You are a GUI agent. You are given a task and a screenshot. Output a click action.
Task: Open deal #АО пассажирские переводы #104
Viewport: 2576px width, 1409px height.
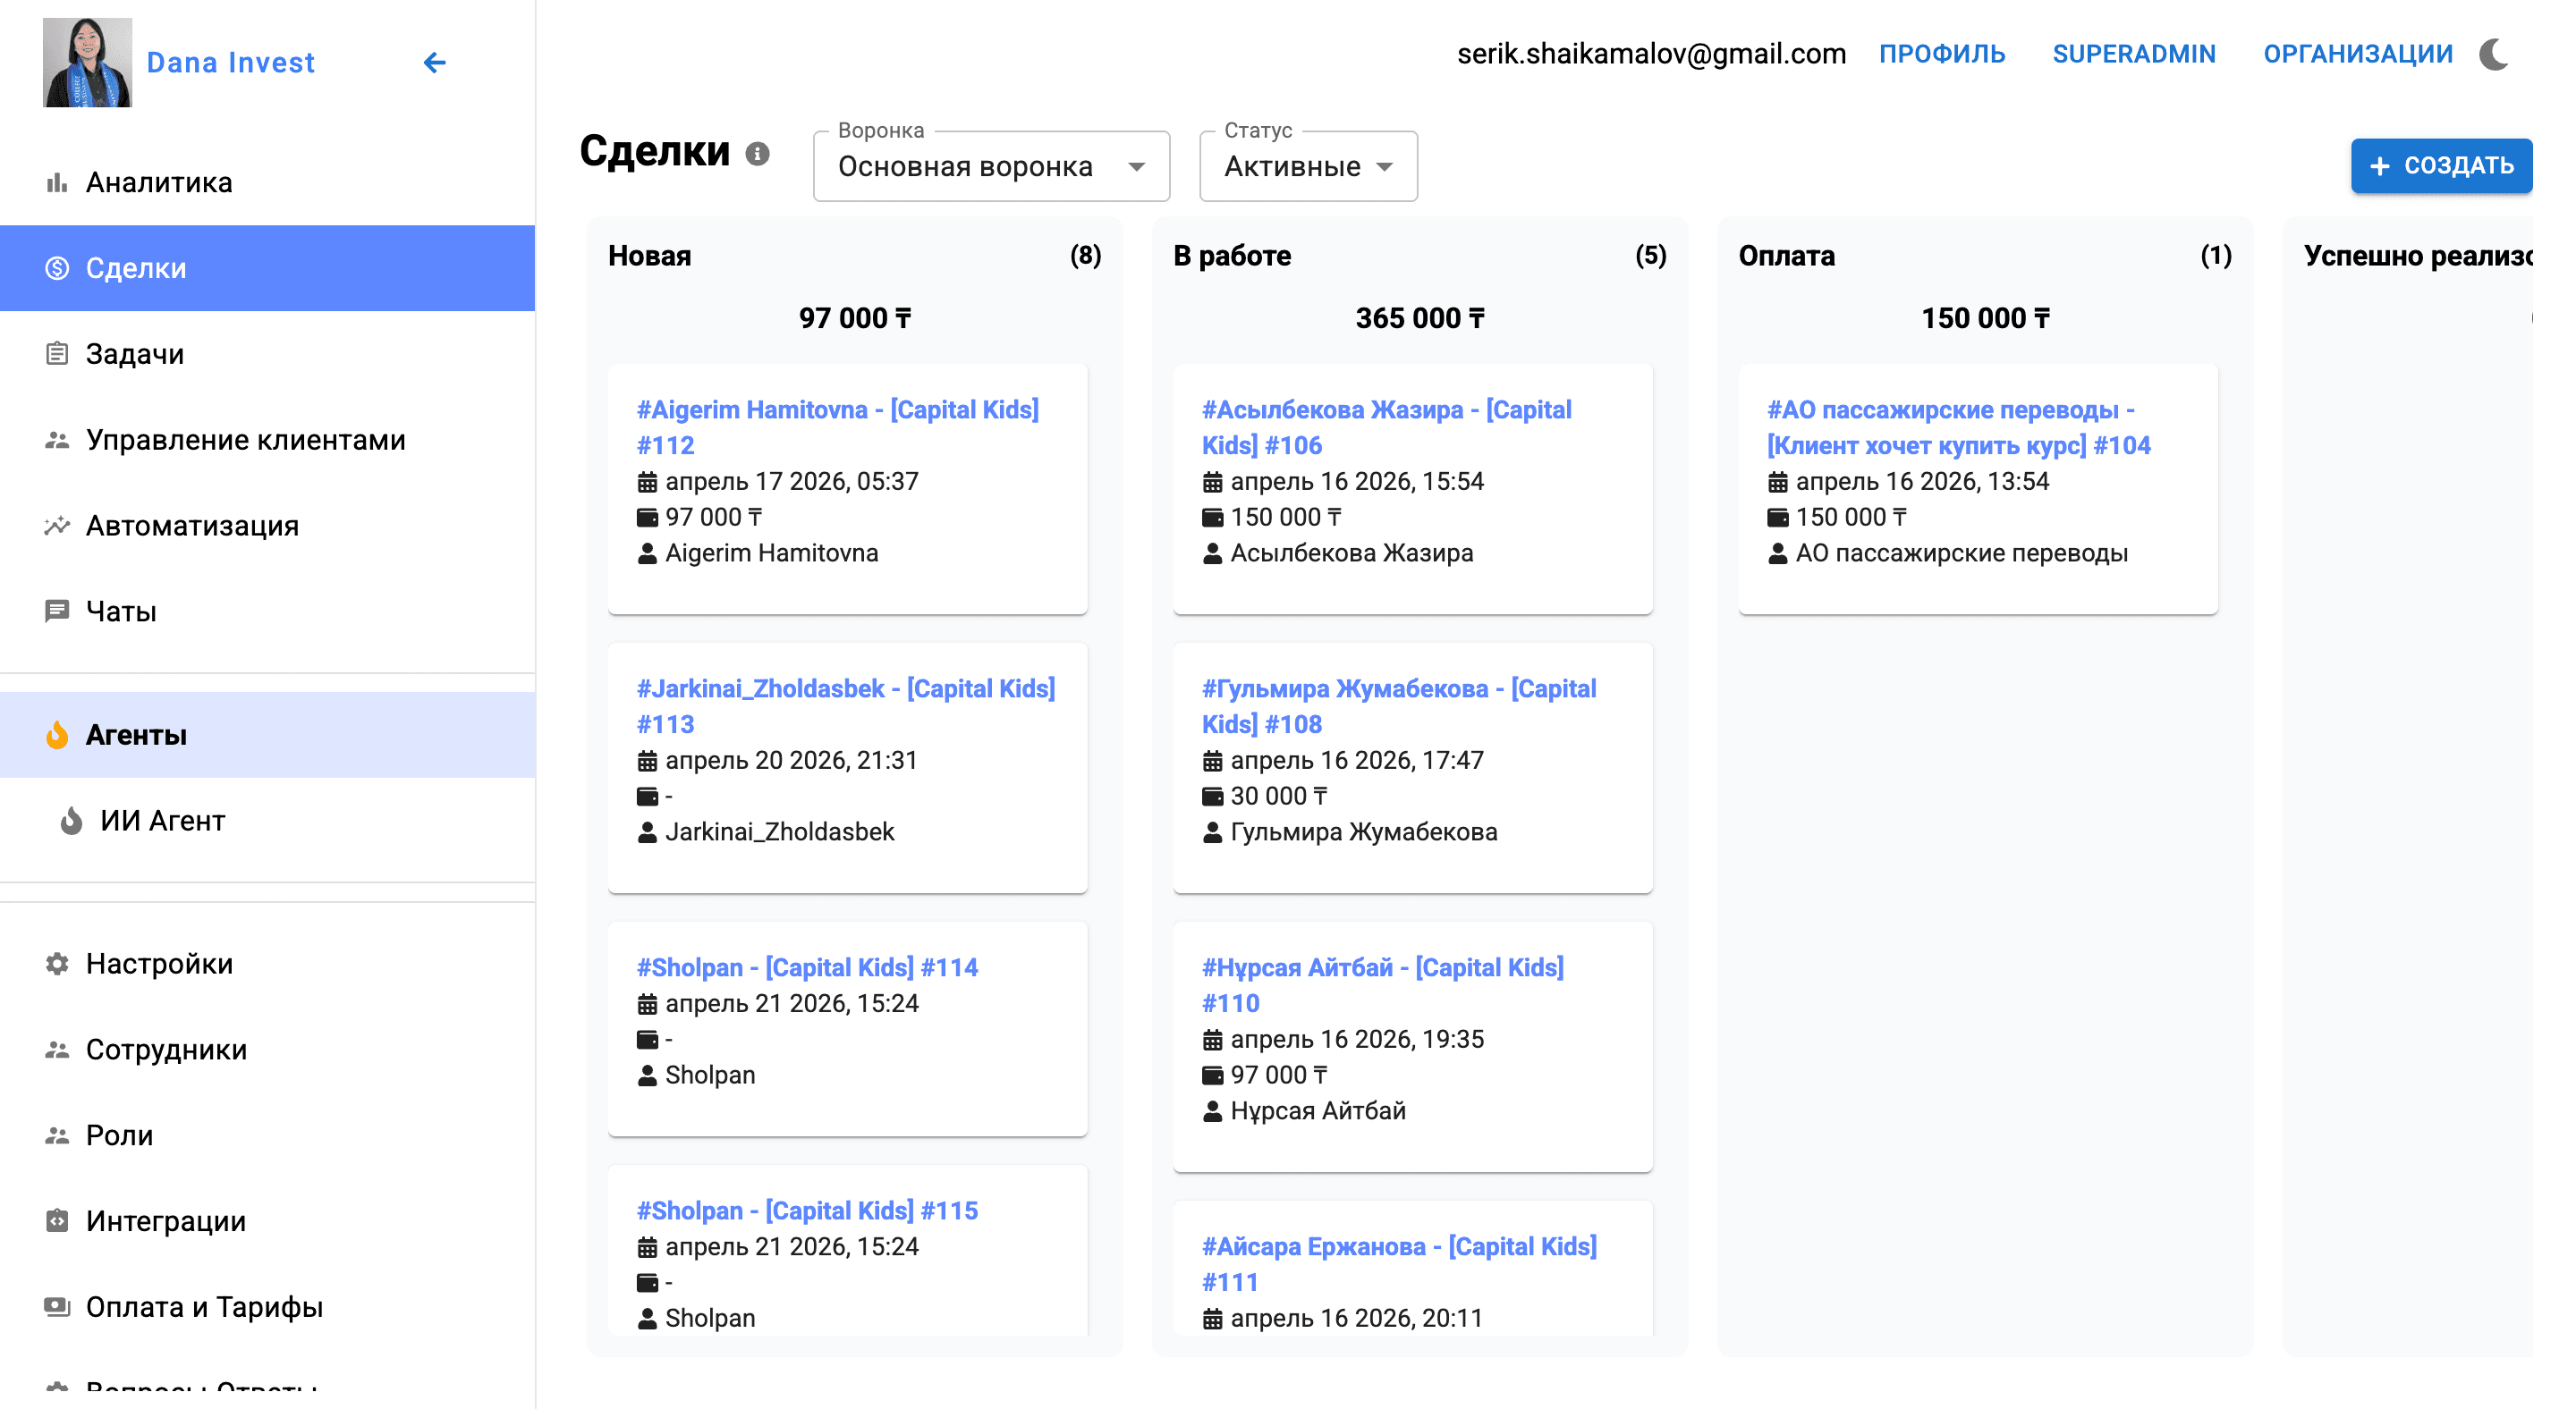[1959, 427]
